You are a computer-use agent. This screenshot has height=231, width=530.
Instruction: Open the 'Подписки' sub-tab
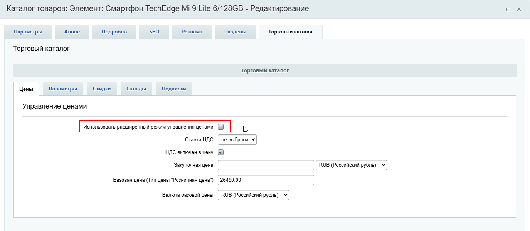(174, 89)
